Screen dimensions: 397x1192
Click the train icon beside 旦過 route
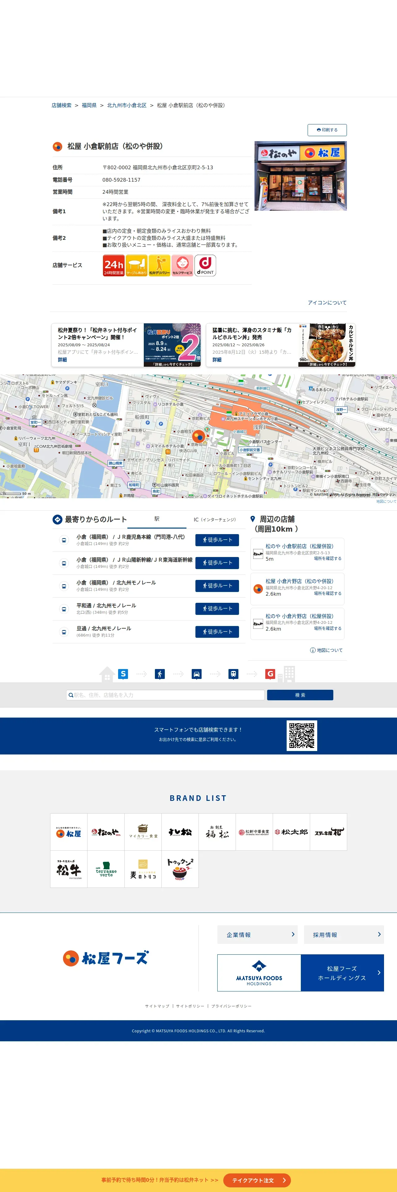64,632
